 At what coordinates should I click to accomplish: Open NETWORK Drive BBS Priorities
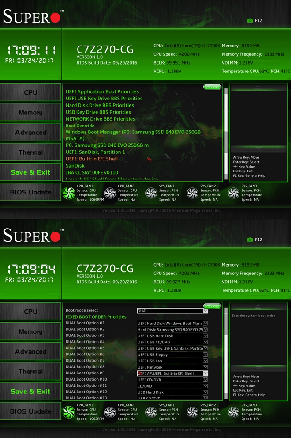[x=101, y=119]
